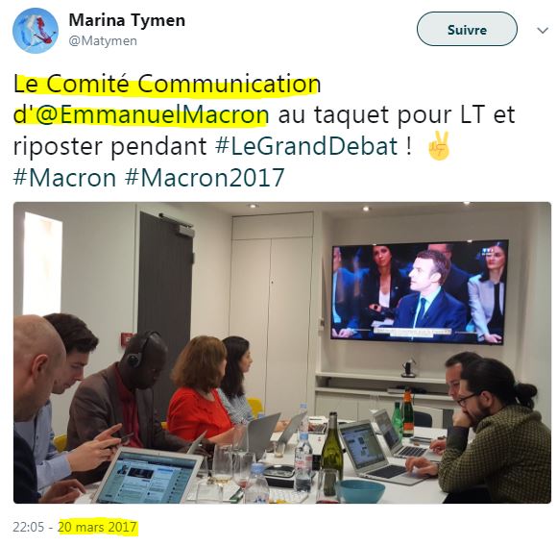Screen dimensions: 557x546
Task: Follow the #LeGrandDebat hashtag
Action: [306, 146]
